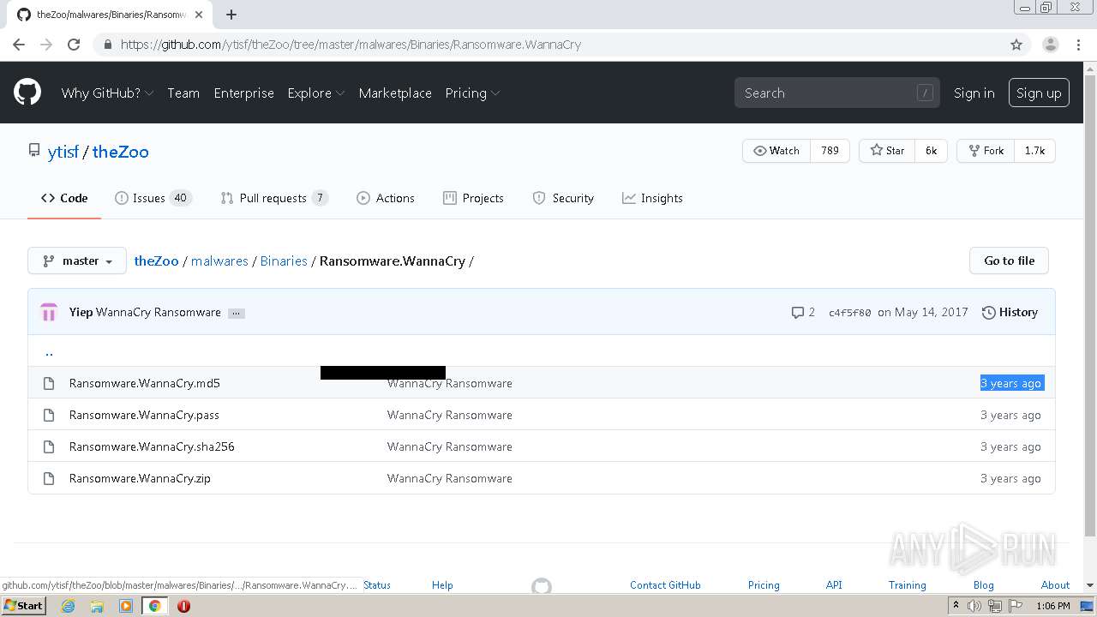Switch to the Insights tab

[x=652, y=198]
